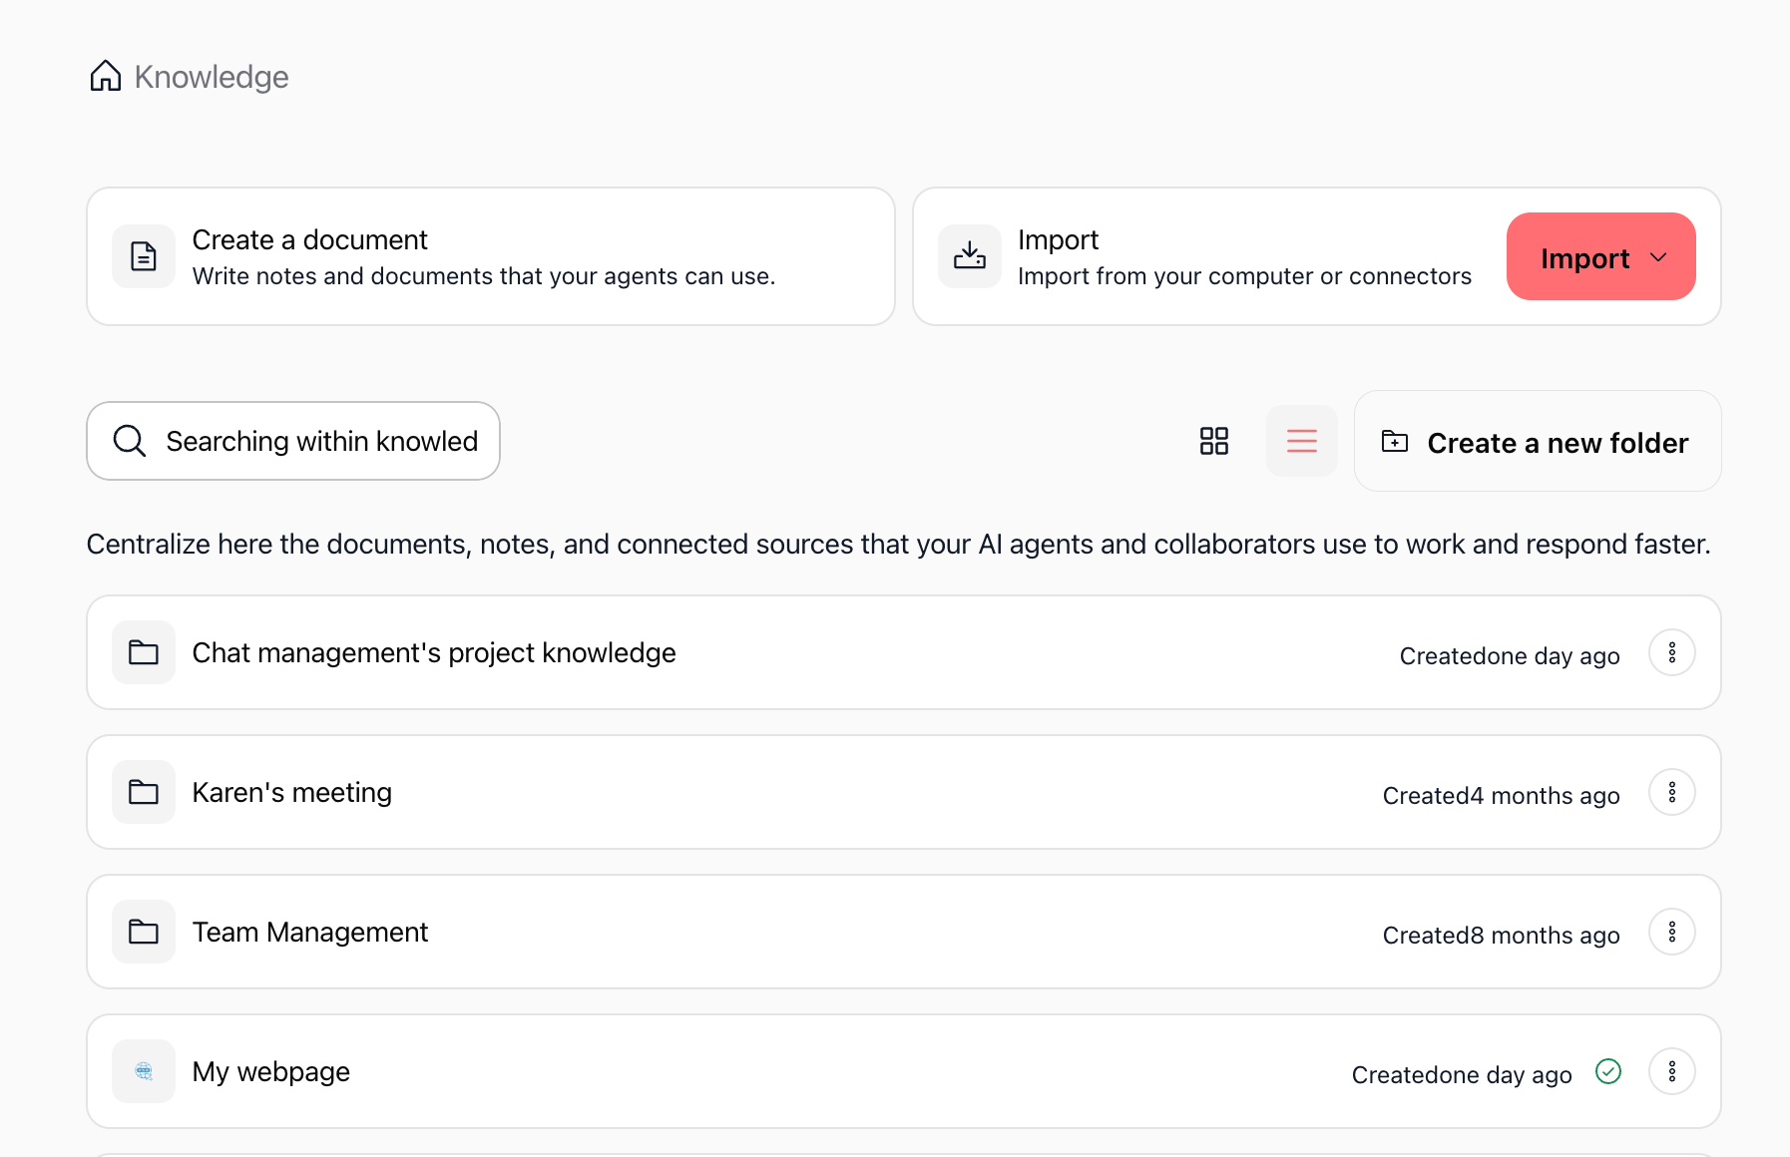Click the search magnifier icon
The width and height of the screenshot is (1790, 1157).
(130, 440)
